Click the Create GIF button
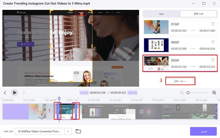Screen dimensions: 220x138 point(180,81)
